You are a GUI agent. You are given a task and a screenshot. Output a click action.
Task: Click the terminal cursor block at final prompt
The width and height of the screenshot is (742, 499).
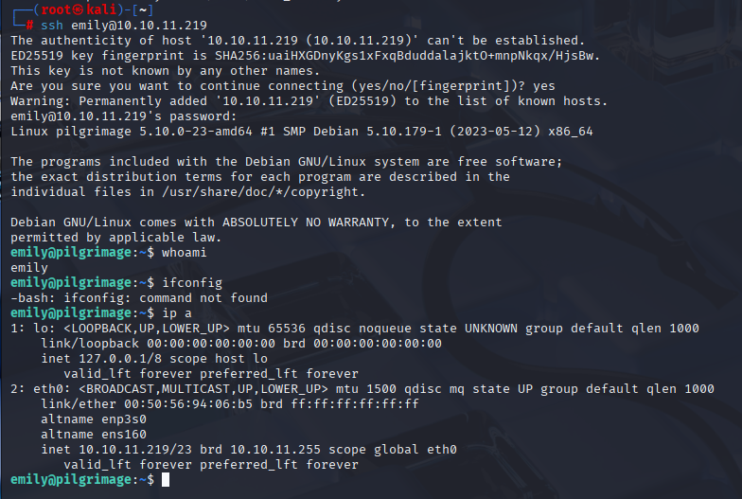(x=165, y=479)
